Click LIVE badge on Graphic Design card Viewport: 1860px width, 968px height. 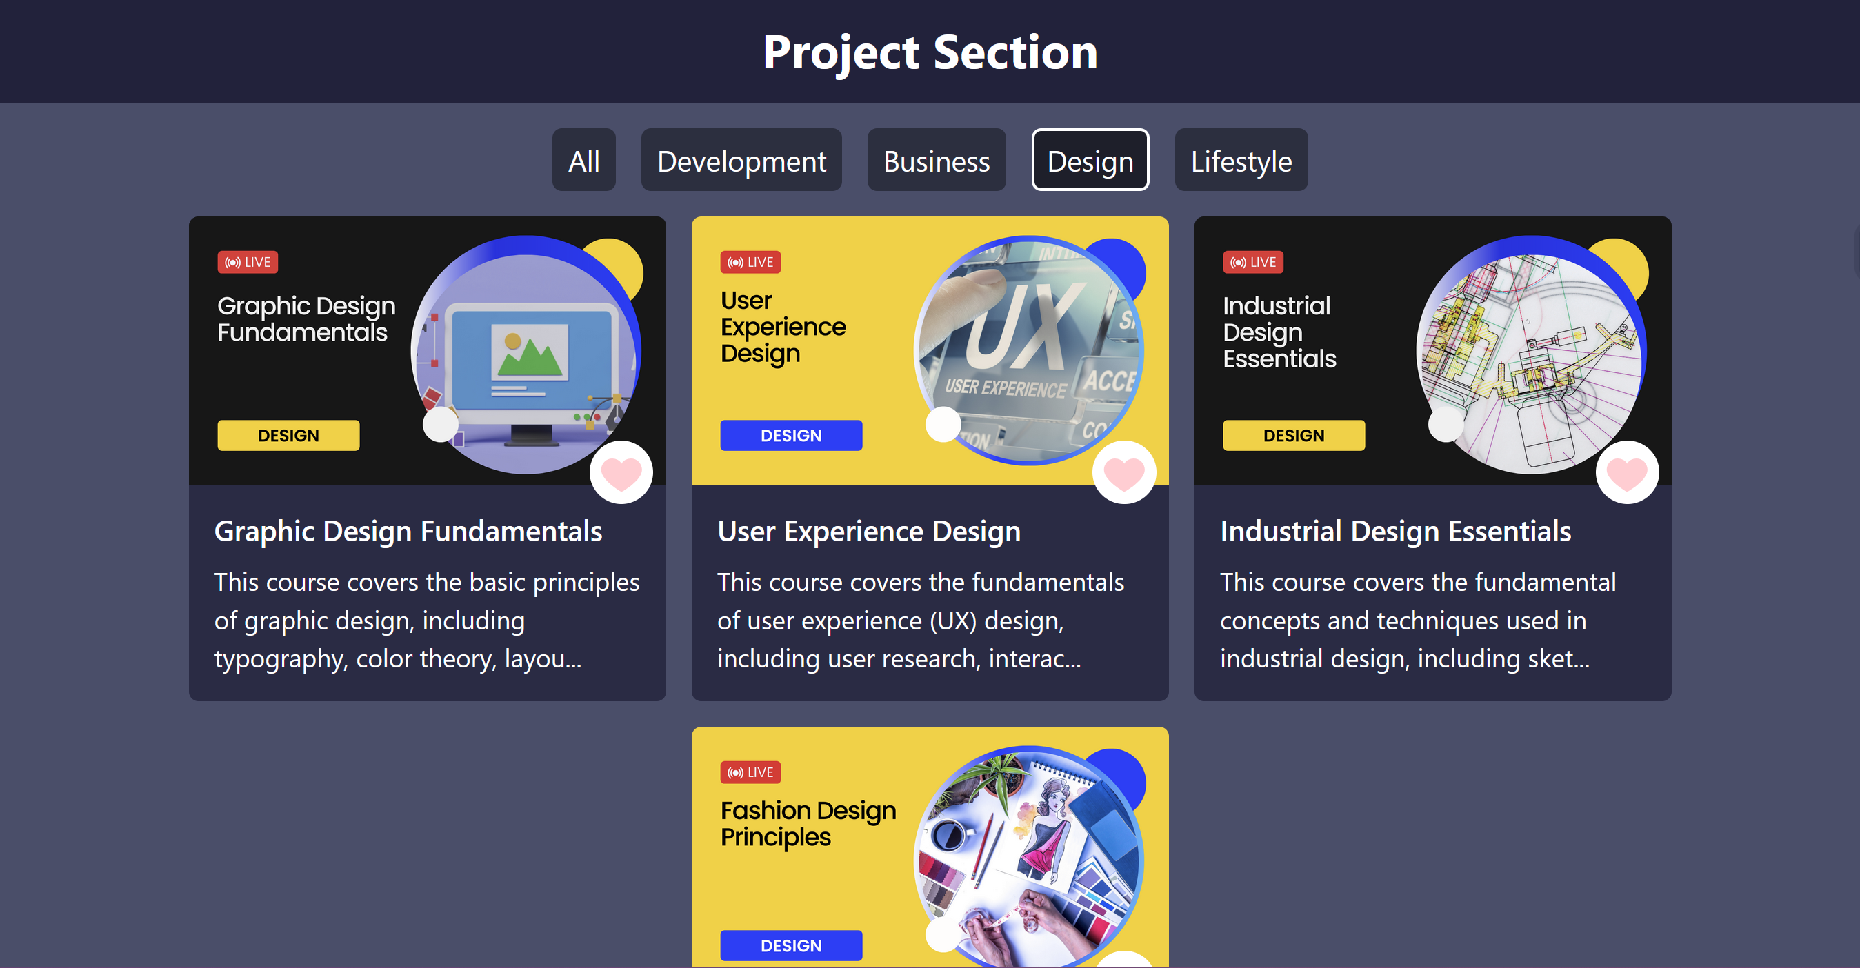pos(248,262)
